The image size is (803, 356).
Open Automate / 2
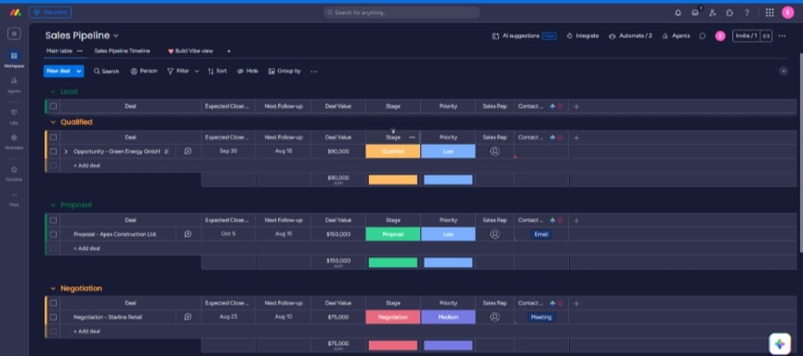pos(630,36)
